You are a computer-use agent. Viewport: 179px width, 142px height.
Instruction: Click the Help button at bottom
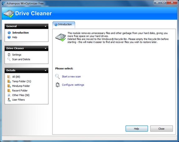point(137,129)
